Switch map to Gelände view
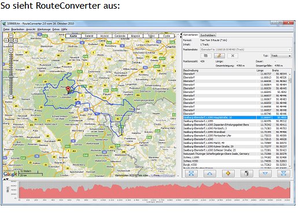The height and width of the screenshot is (220, 303). point(120,36)
